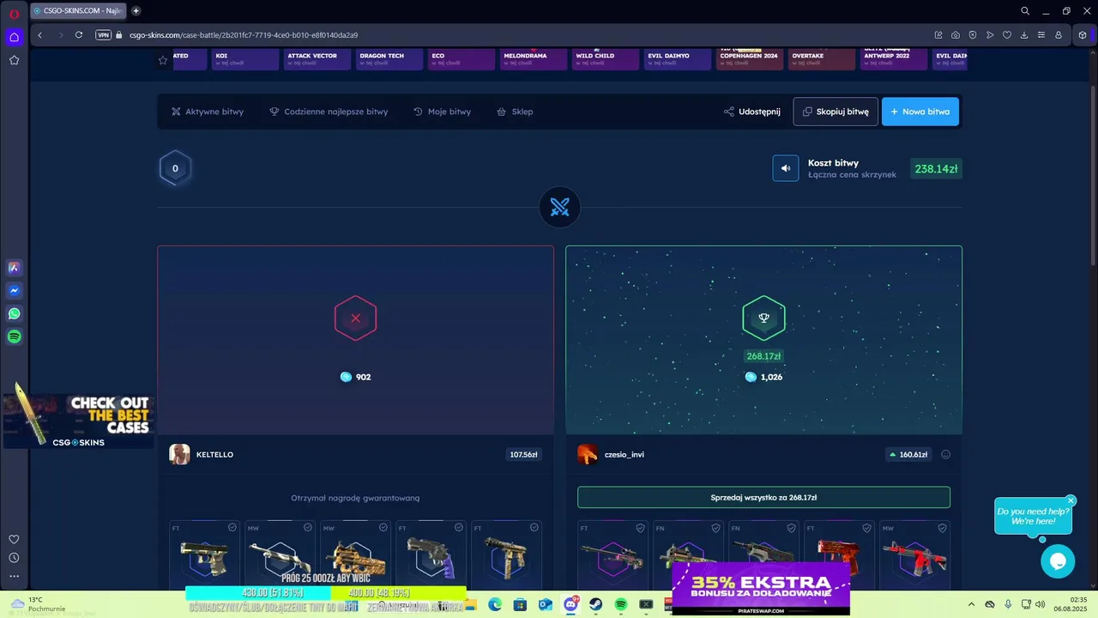Click the 35% EKSTRA bonus banner
This screenshot has width=1098, height=618.
(x=761, y=589)
